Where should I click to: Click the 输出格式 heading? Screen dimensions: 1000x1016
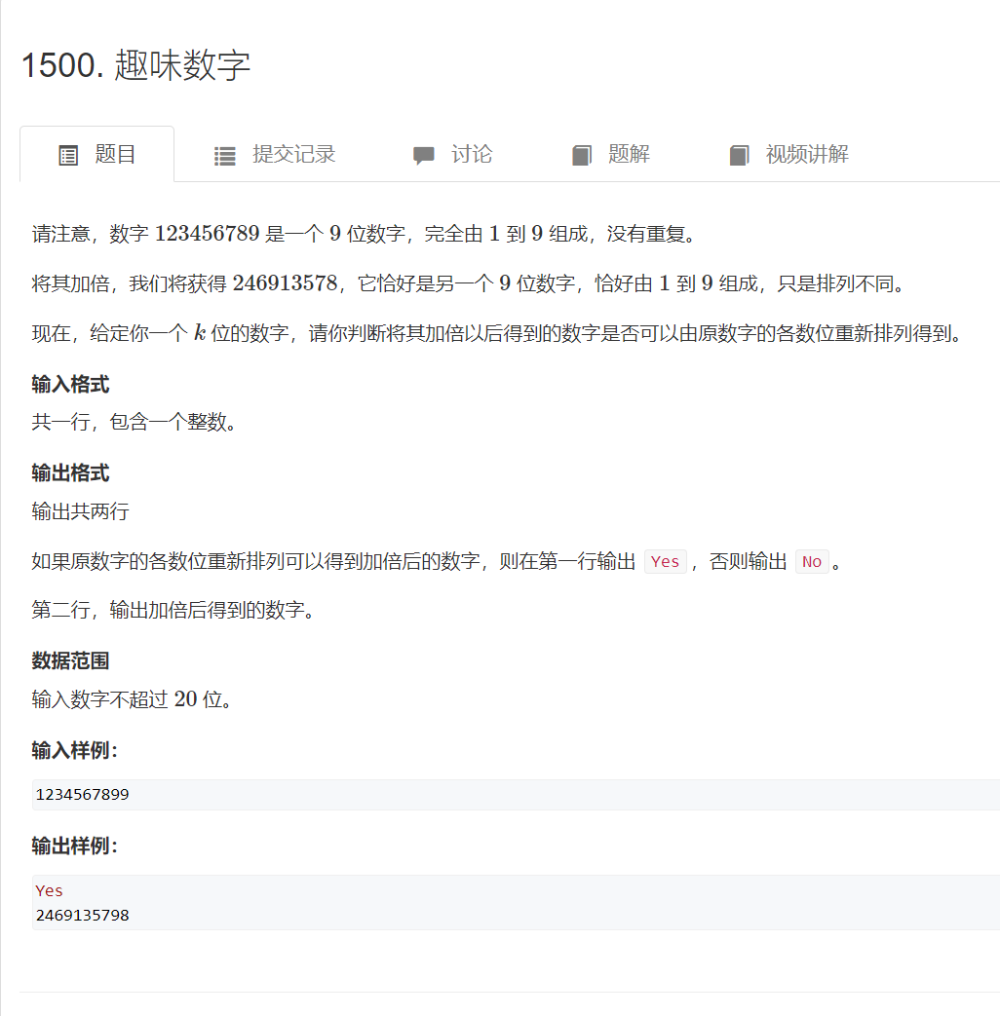coord(71,473)
